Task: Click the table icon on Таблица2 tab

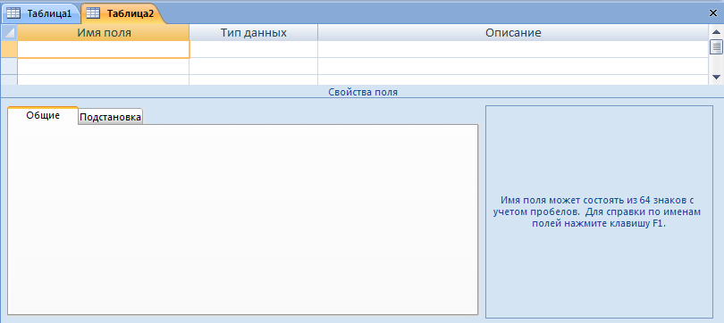Action: [93, 13]
